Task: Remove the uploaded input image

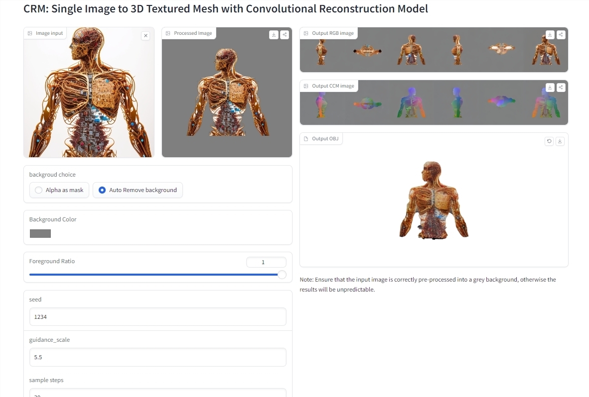Action: [x=146, y=36]
